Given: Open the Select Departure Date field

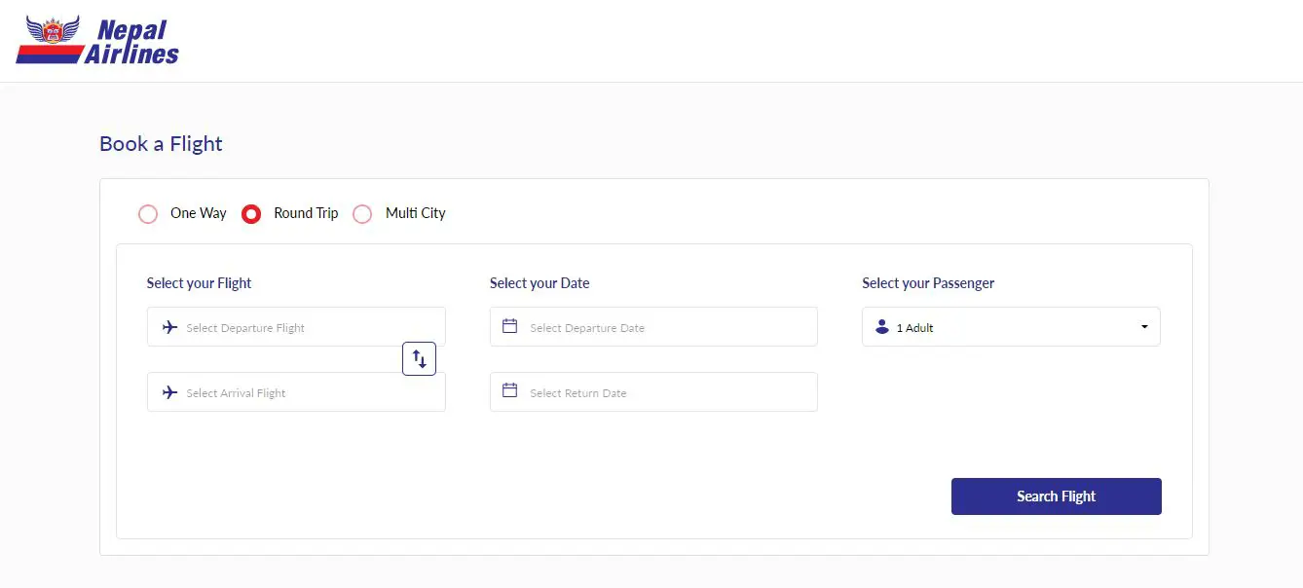Looking at the screenshot, I should [662, 328].
